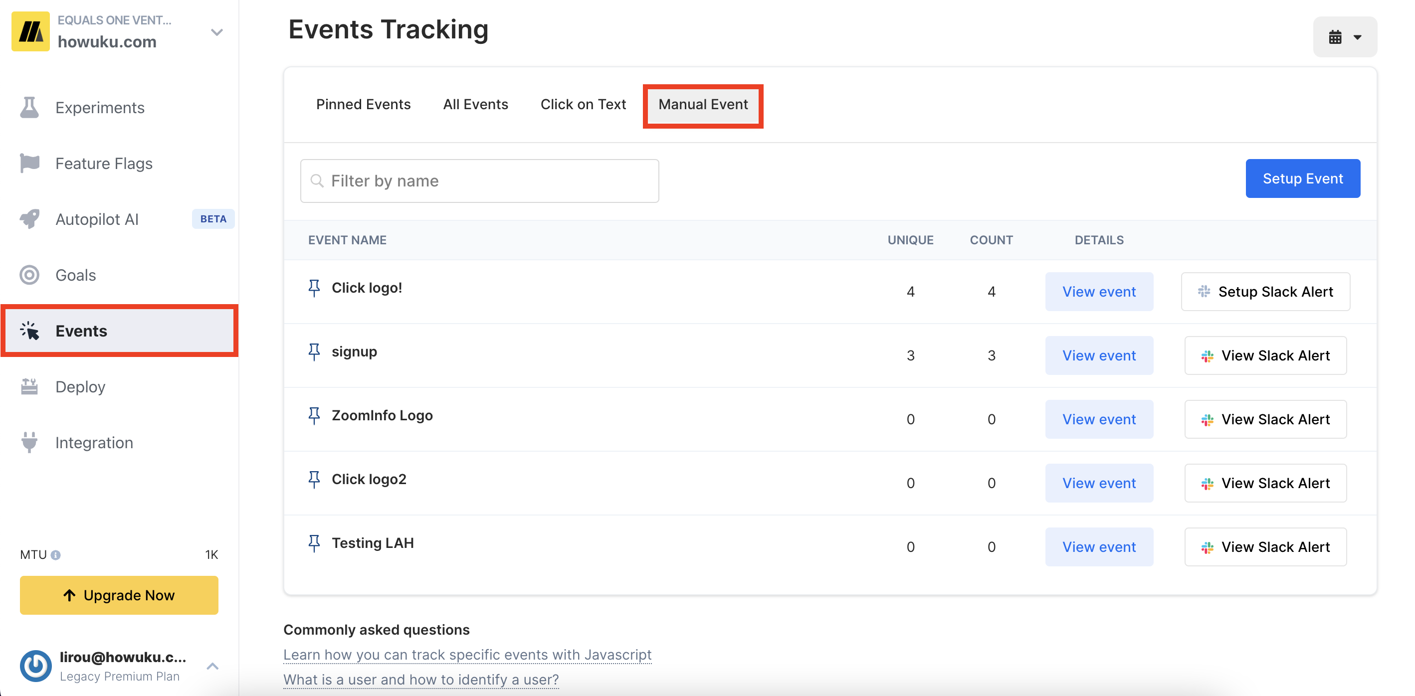Expand the user account menu chevron
1415x696 pixels.
coord(212,667)
